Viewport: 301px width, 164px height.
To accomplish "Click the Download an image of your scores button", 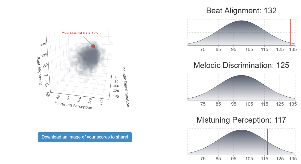I will coord(85,137).
